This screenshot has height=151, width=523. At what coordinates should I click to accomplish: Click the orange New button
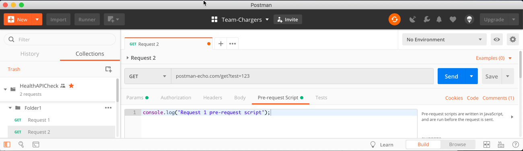(x=18, y=19)
